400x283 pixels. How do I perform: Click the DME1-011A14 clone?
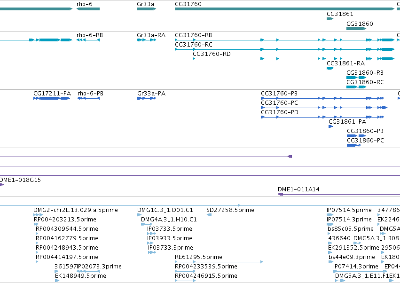pos(339,194)
